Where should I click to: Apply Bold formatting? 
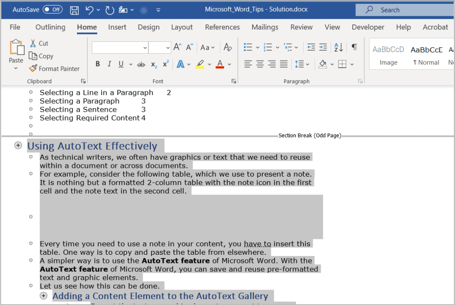[97, 64]
